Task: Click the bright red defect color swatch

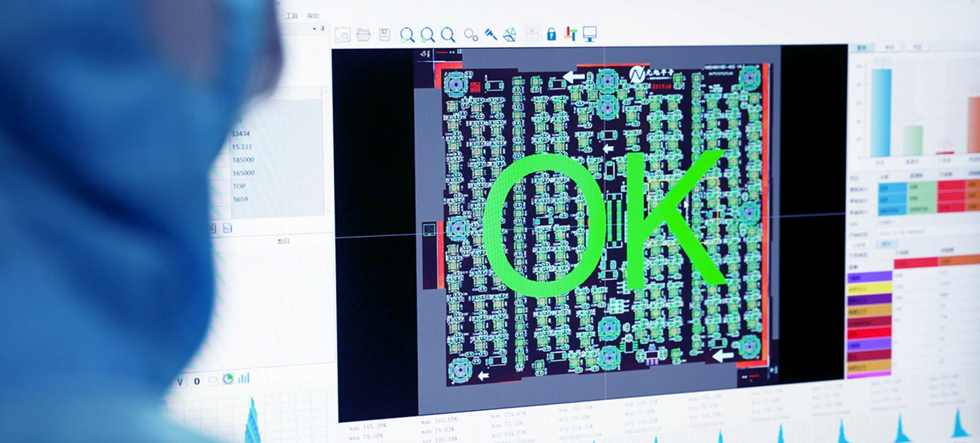Action: click(869, 333)
